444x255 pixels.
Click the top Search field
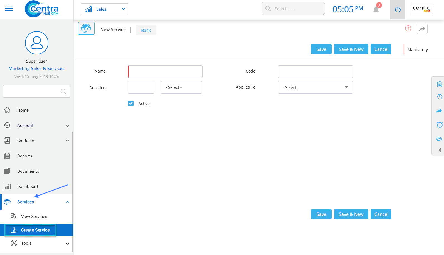click(x=293, y=9)
